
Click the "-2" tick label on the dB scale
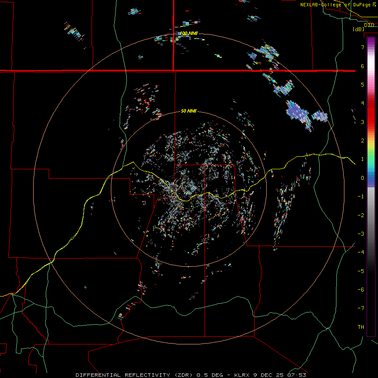(361, 215)
